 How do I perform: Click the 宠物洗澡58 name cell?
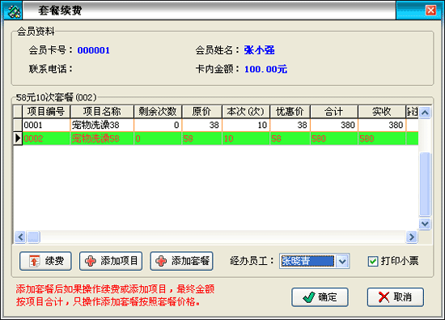(x=102, y=139)
